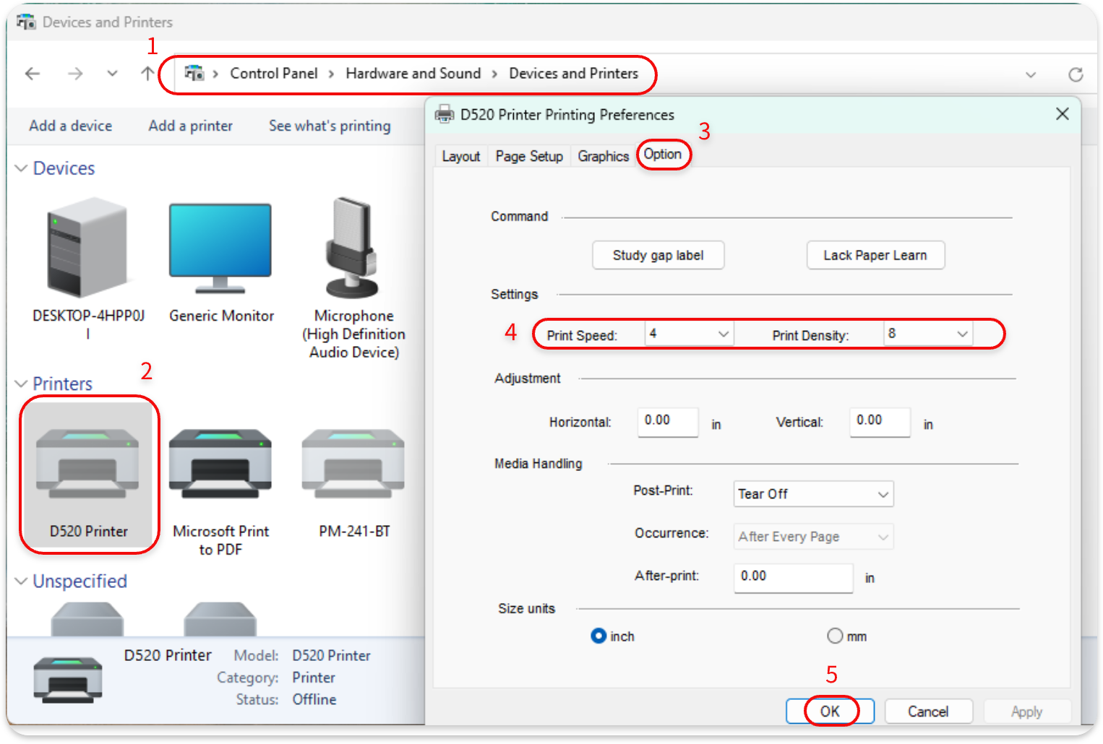Click the D520 Printer icon in details pane
Viewport: 1103px width, 744px height.
click(x=68, y=680)
